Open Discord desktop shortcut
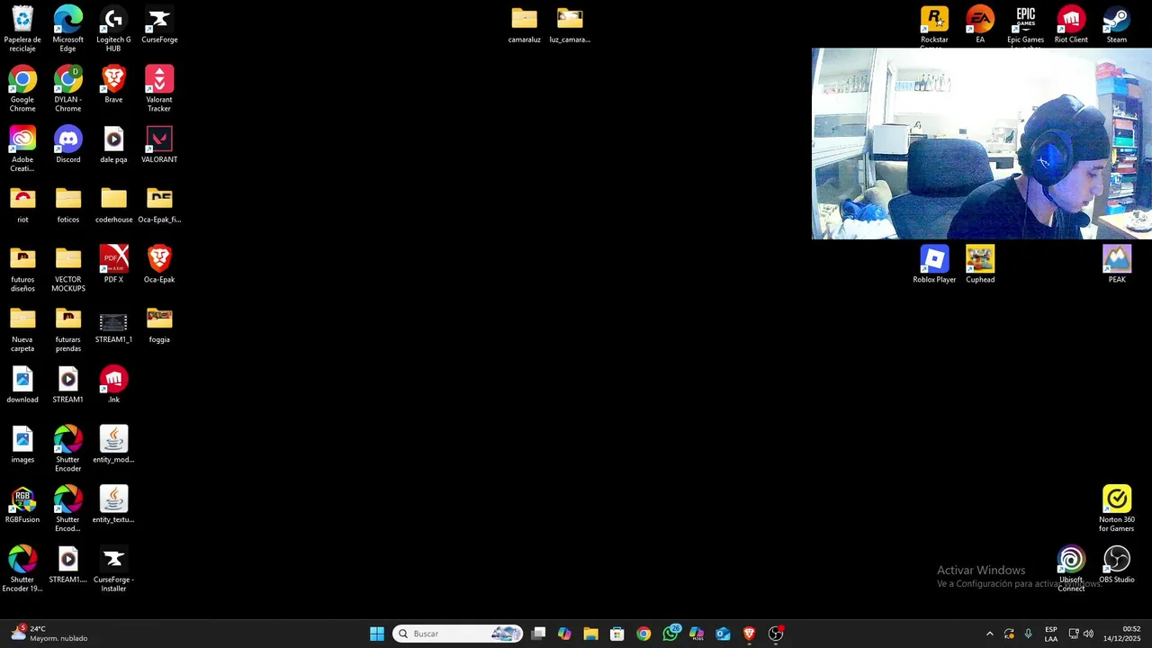The image size is (1152, 648). 67,145
